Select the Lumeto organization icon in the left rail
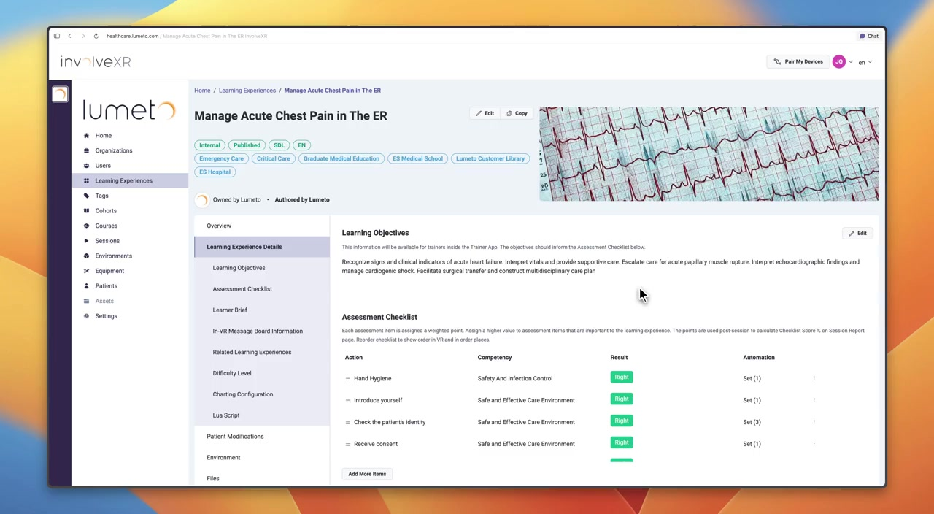The image size is (934, 514). pyautogui.click(x=60, y=94)
